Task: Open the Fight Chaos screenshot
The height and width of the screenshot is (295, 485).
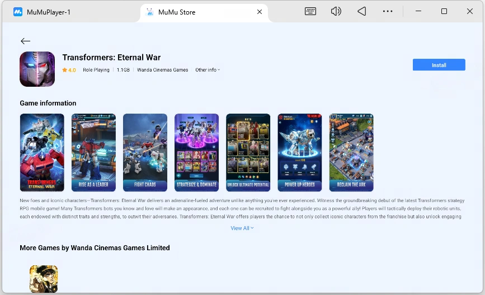Action: coord(145,152)
